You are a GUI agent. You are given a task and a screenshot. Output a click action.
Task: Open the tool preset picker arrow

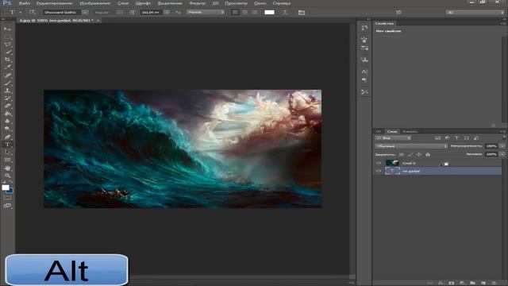click(x=20, y=13)
